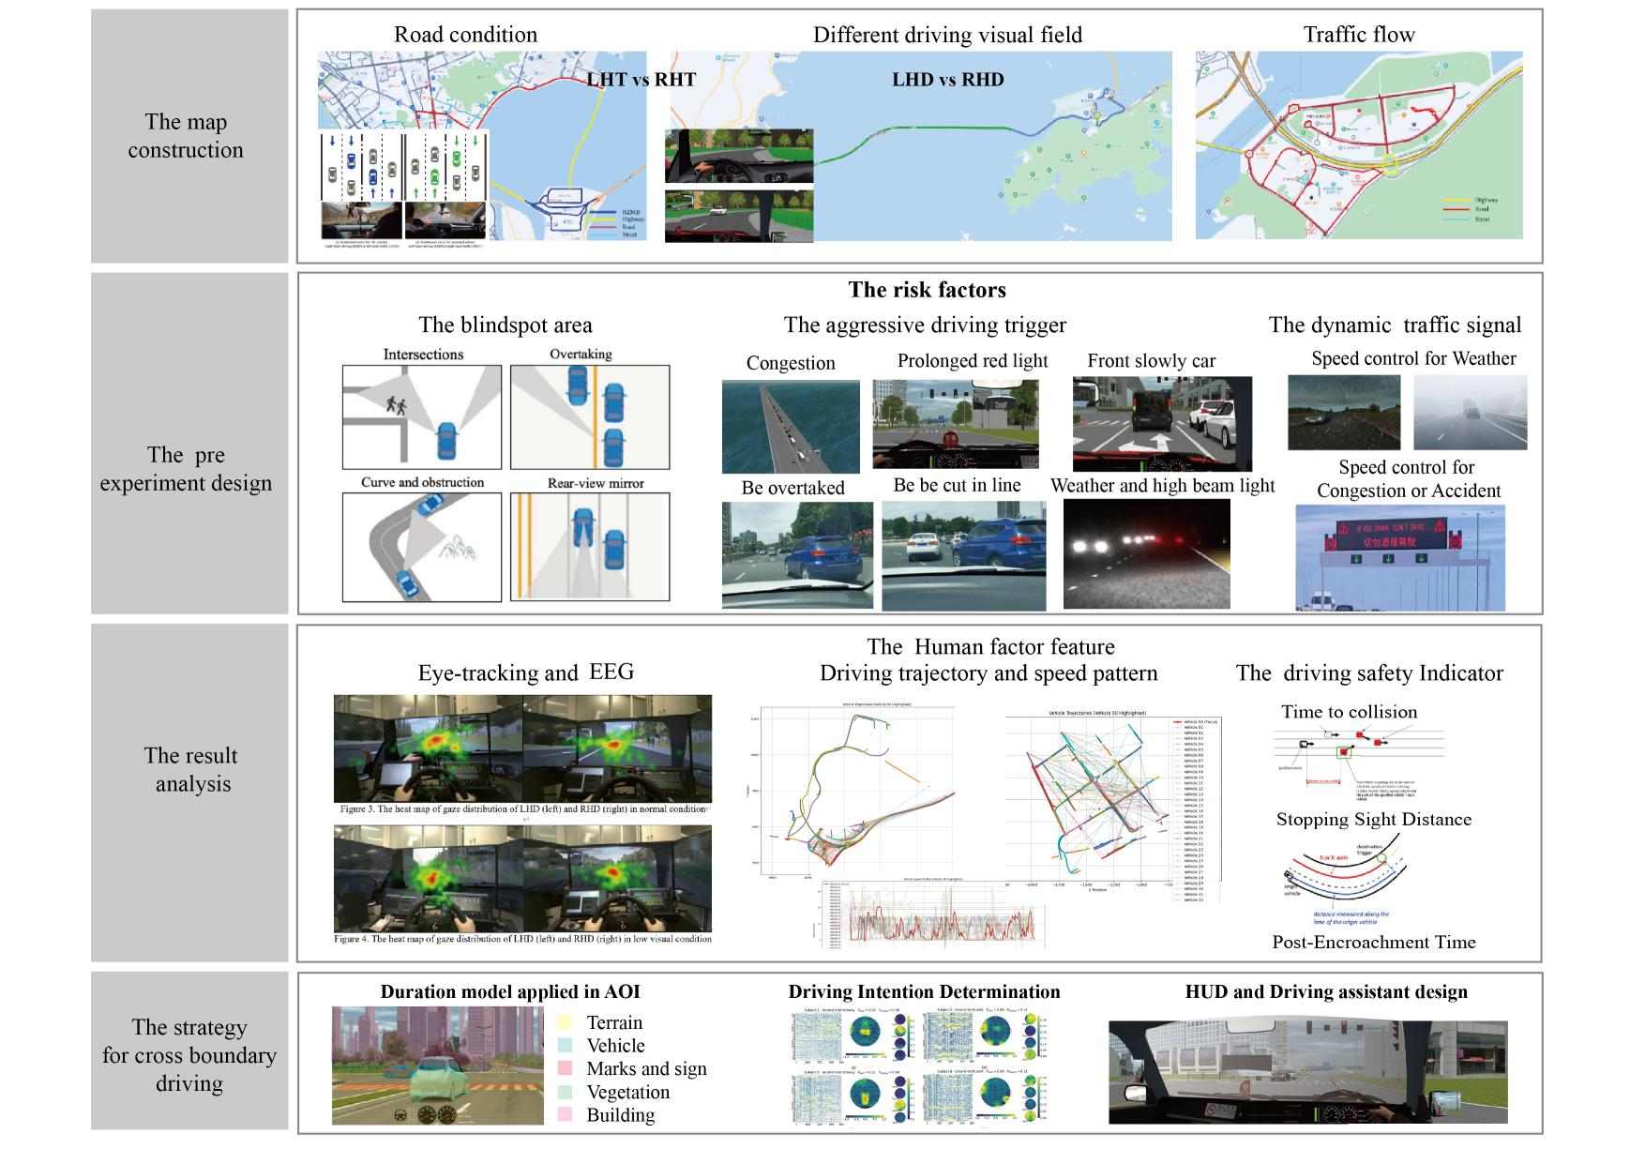The height and width of the screenshot is (1164, 1645).
Task: Select the Vegetation green color swatch
Action: tap(565, 1092)
